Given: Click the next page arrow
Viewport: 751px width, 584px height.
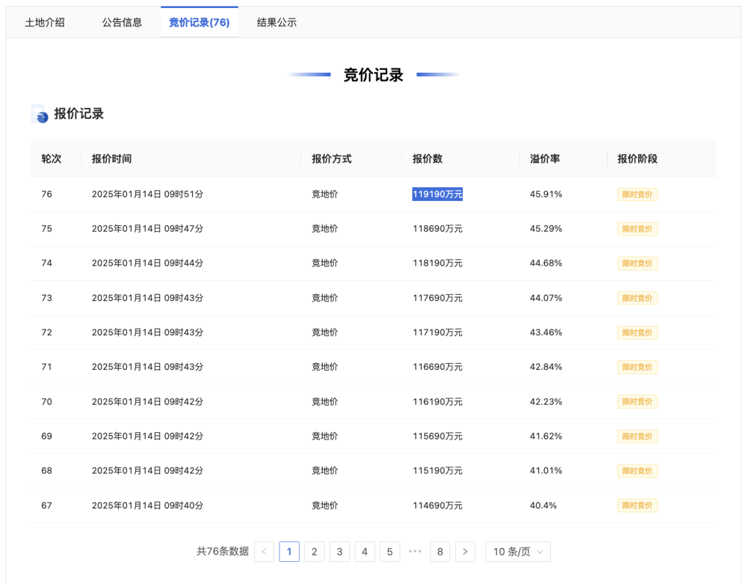Looking at the screenshot, I should (465, 552).
